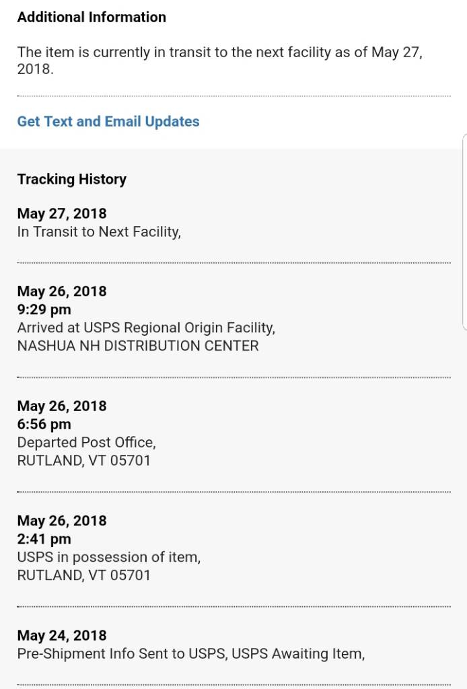This screenshot has height=689, width=467.
Task: Click the 2:41 pm timestamp
Action: 44,539
